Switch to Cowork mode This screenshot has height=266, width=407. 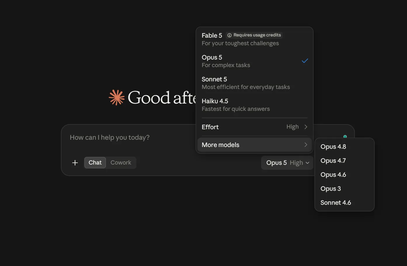tap(121, 163)
